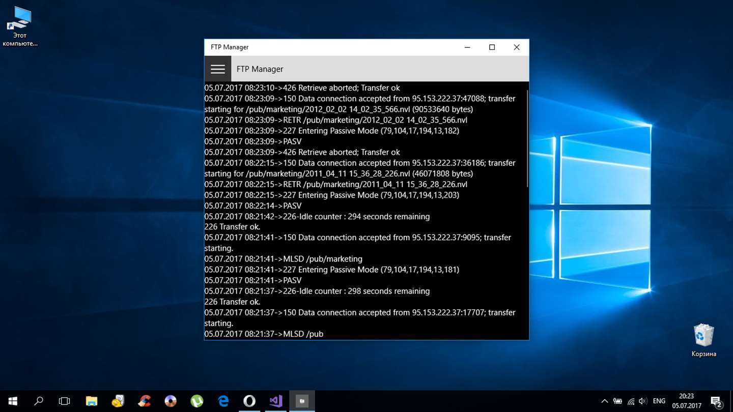The image size is (733, 412).
Task: Click the 'RETR /pub/marketing/2011_04_11 15_36_28_226.nvl' line
Action: click(336, 184)
